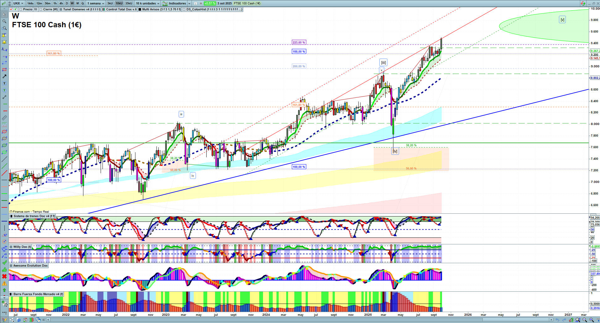Insert the green up arrow symbol
This screenshot has width=600, height=323.
[x=4, y=290]
